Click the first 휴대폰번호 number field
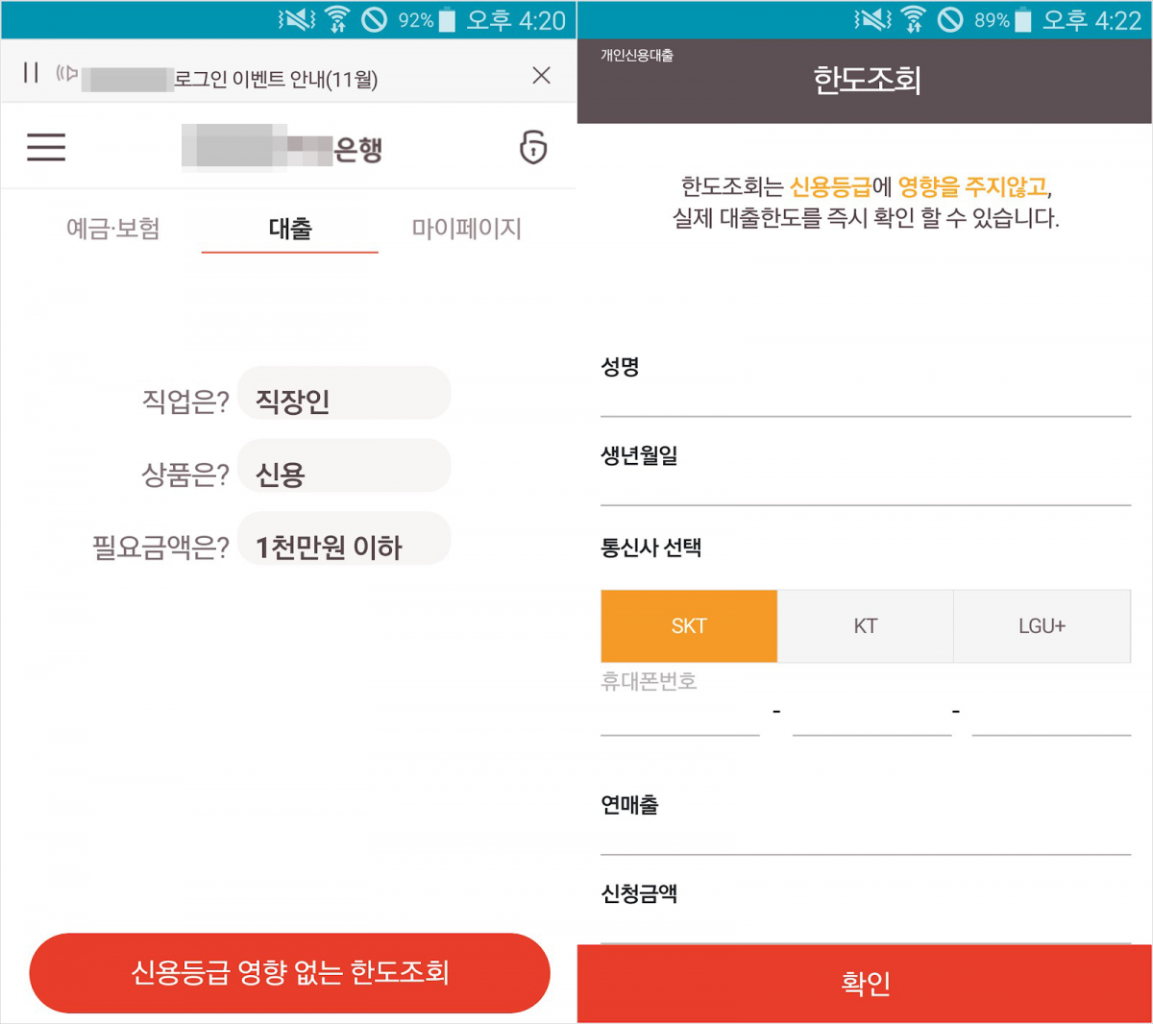Image resolution: width=1153 pixels, height=1024 pixels. coord(679,720)
